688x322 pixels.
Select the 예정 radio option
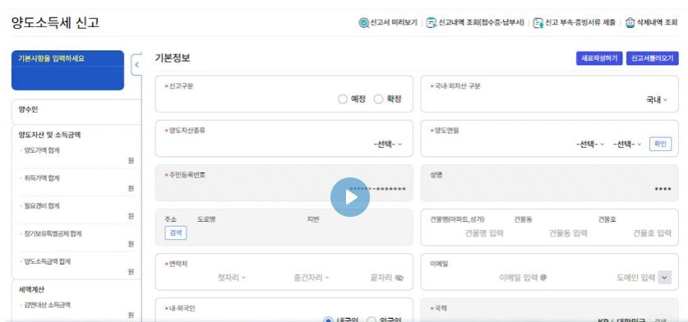[x=343, y=99]
